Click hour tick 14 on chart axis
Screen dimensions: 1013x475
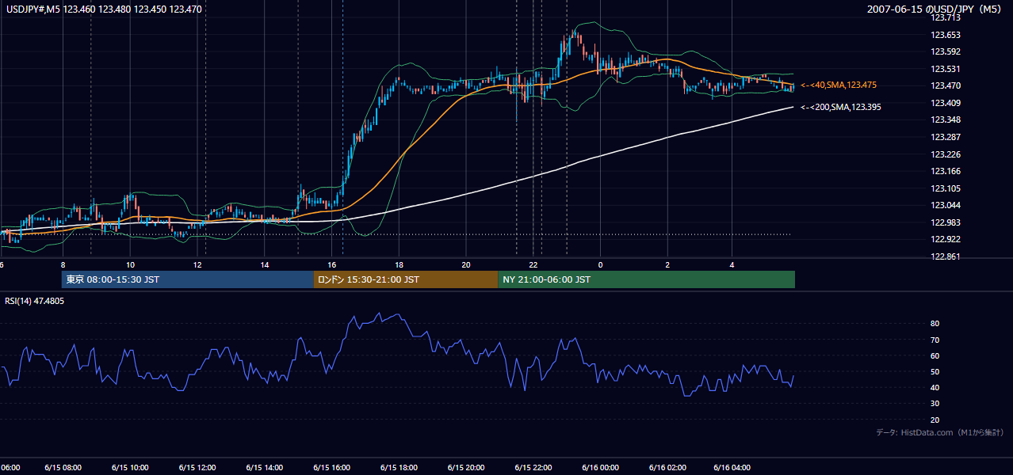[x=265, y=264]
